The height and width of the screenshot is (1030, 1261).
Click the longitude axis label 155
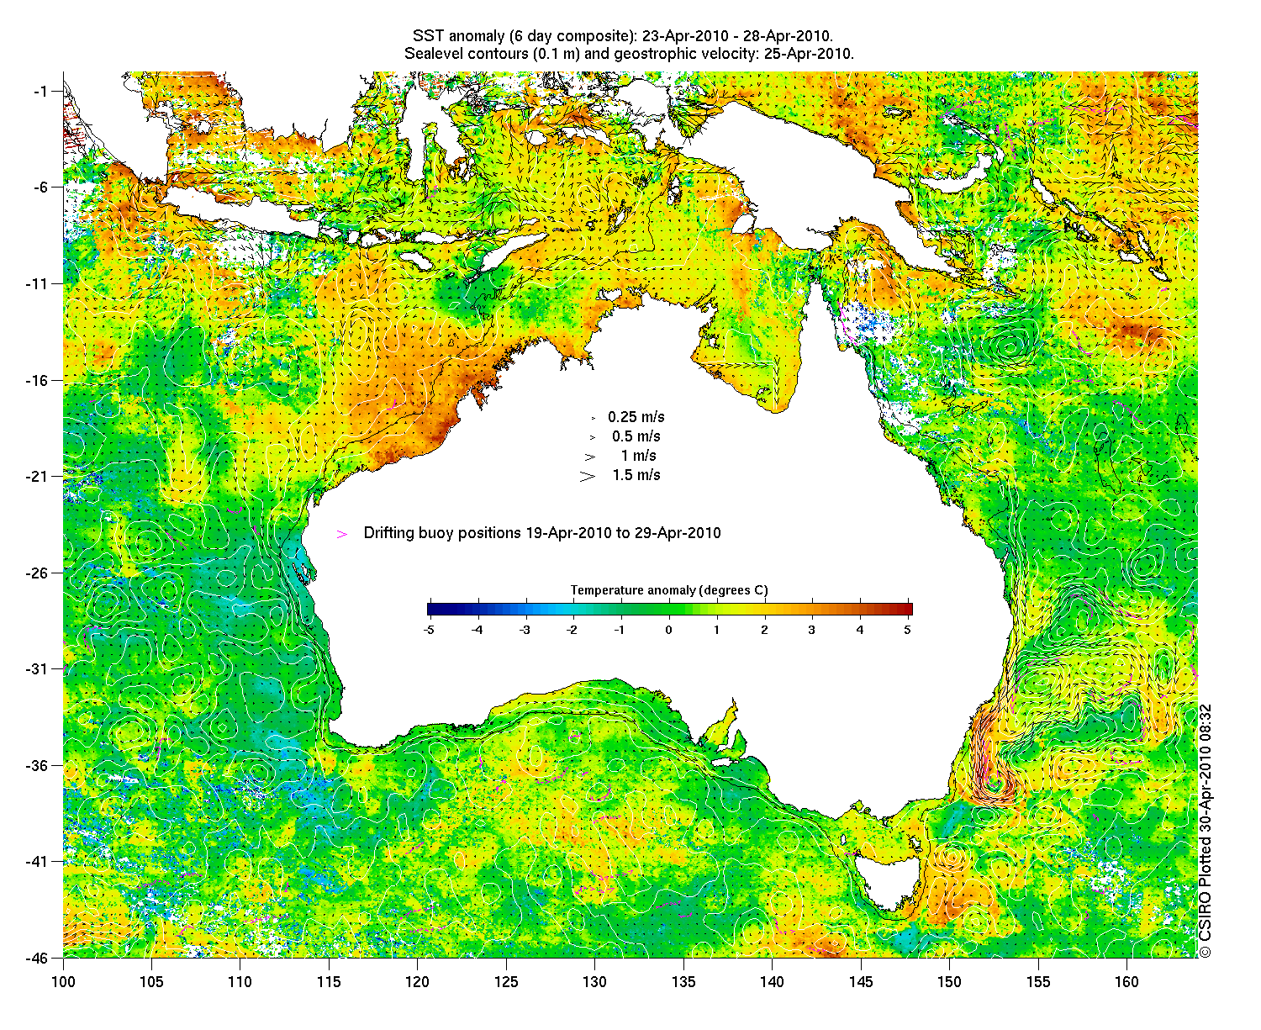coord(1038,981)
